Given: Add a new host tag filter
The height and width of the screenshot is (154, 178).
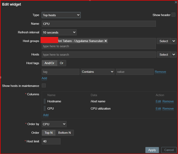Looking at the screenshot, I should (44, 78).
